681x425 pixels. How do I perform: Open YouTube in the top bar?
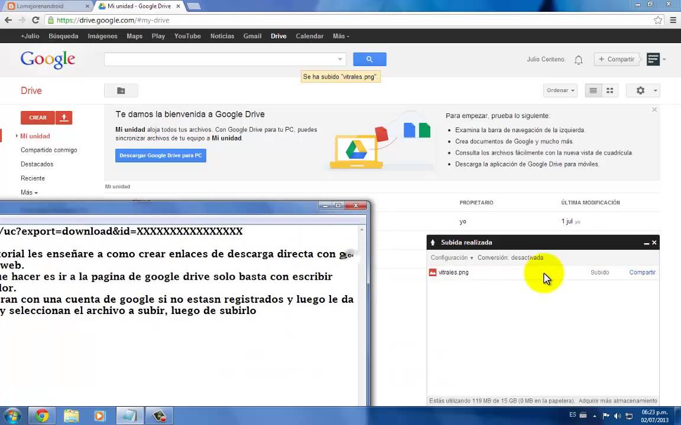click(x=187, y=36)
